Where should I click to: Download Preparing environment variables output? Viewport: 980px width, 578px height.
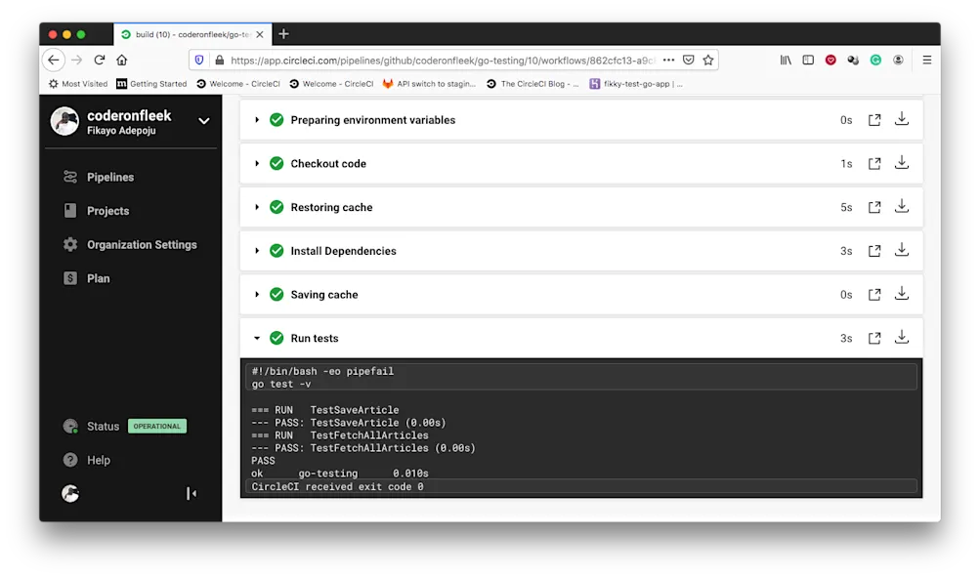[x=901, y=119]
